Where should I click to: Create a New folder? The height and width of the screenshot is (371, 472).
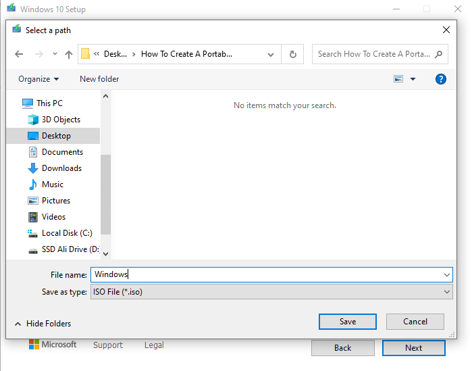[x=99, y=79]
